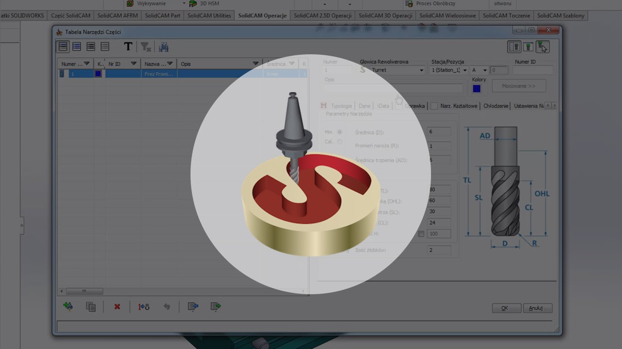Screen dimensions: 622x349
Task: Switch to the SolidCAM Toczenie tab
Action: (506, 16)
